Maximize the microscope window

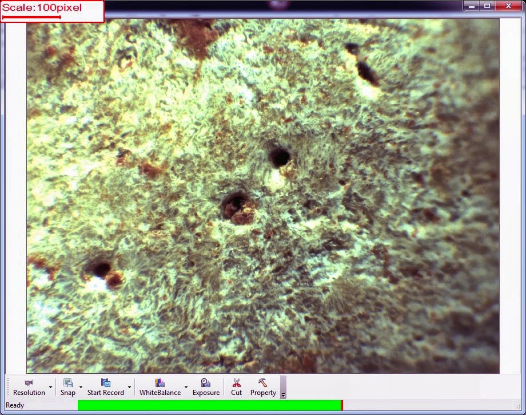(x=487, y=6)
